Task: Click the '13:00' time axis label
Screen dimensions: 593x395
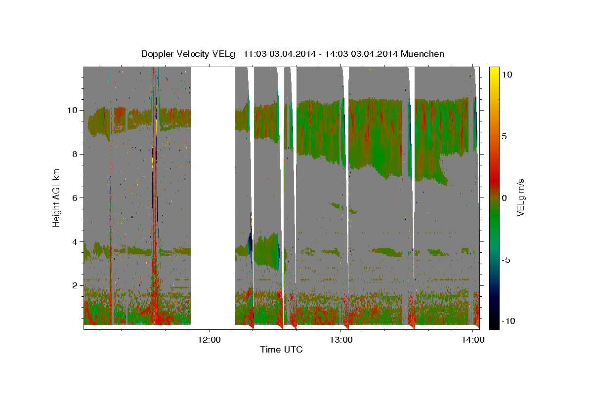Action: tap(341, 340)
